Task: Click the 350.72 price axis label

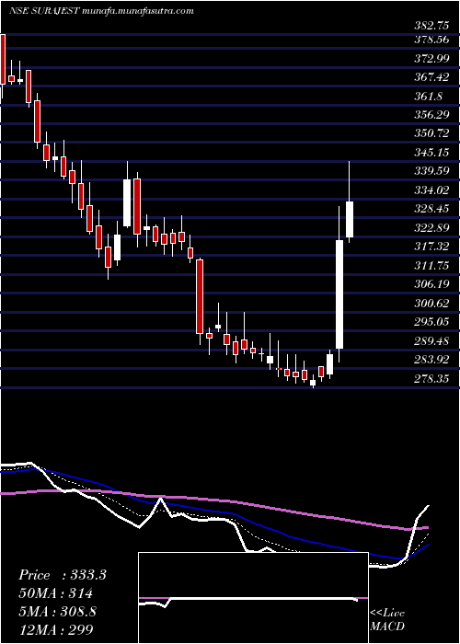Action: coord(431,134)
